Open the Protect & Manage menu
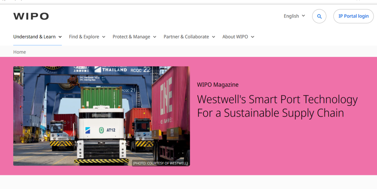Image resolution: width=377 pixels, height=189 pixels. pos(134,37)
